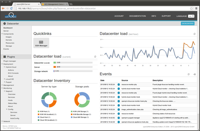Open the INFO menu
Image resolution: width=200 pixels, height=131 pixels.
(x=154, y=16)
